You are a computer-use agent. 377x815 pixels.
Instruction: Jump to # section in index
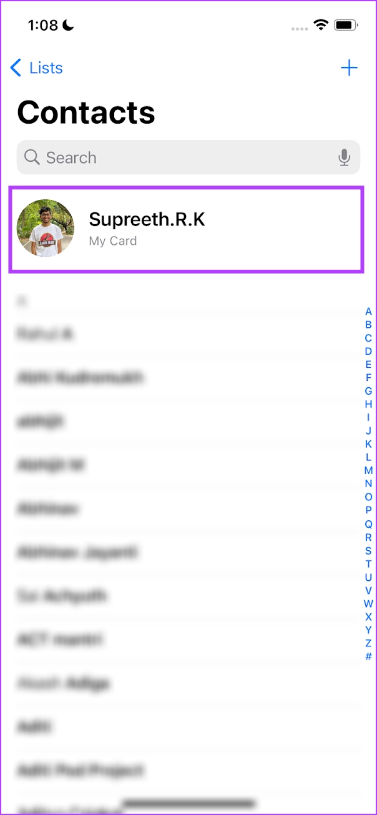tap(368, 656)
